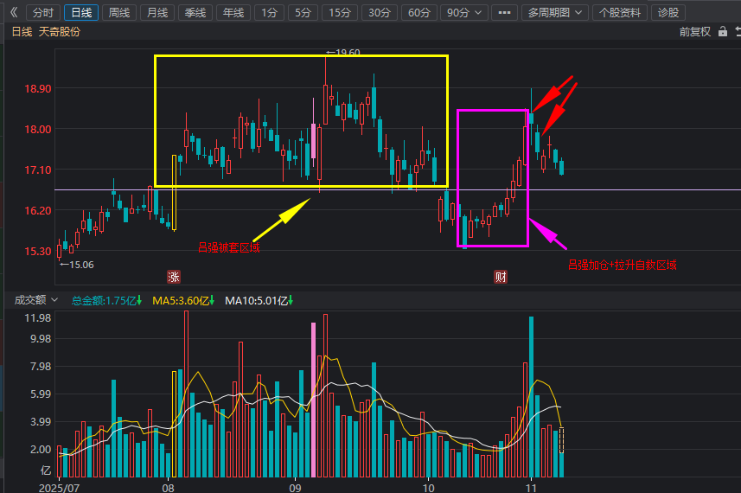Open the 涨 event marker
The image size is (741, 493).
174,277
